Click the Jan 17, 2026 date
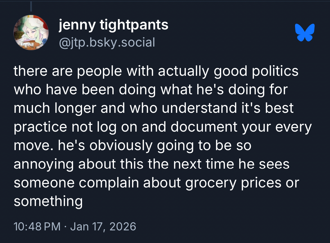 [x=103, y=226]
